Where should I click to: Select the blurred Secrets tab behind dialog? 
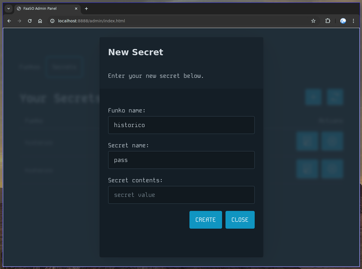(x=64, y=67)
